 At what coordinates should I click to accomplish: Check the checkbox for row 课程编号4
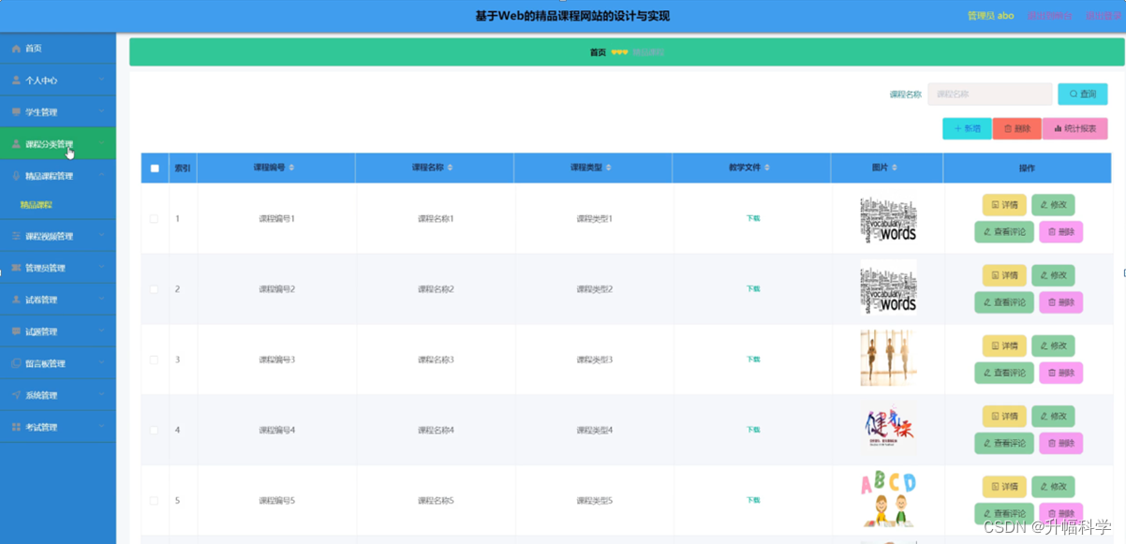point(154,430)
